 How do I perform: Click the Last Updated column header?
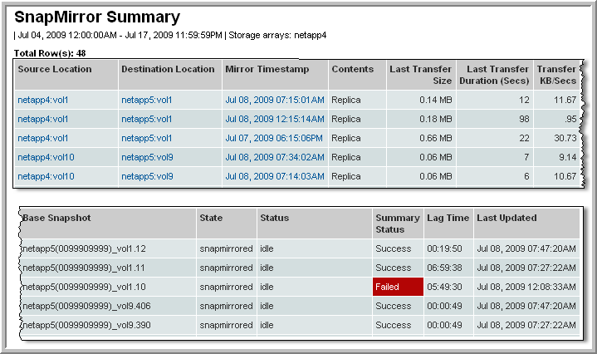(506, 218)
